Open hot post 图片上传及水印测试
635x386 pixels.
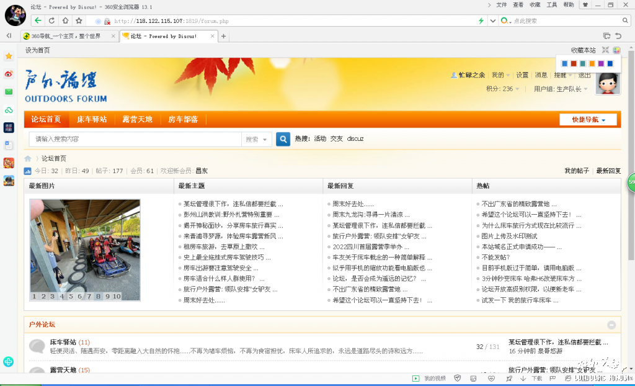click(509, 236)
